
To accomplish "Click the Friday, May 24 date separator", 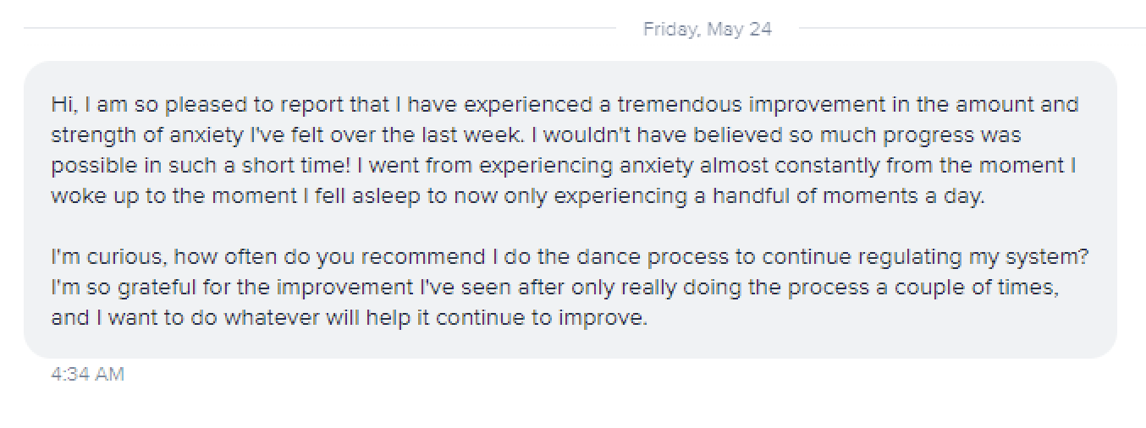I will point(707,29).
